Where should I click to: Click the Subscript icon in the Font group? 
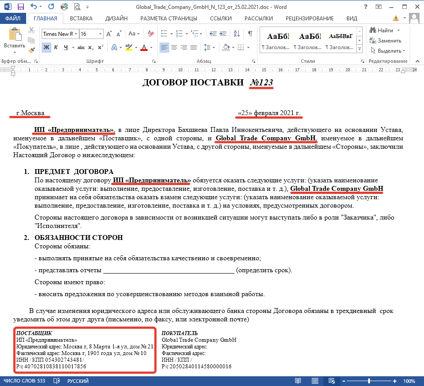(x=90, y=47)
